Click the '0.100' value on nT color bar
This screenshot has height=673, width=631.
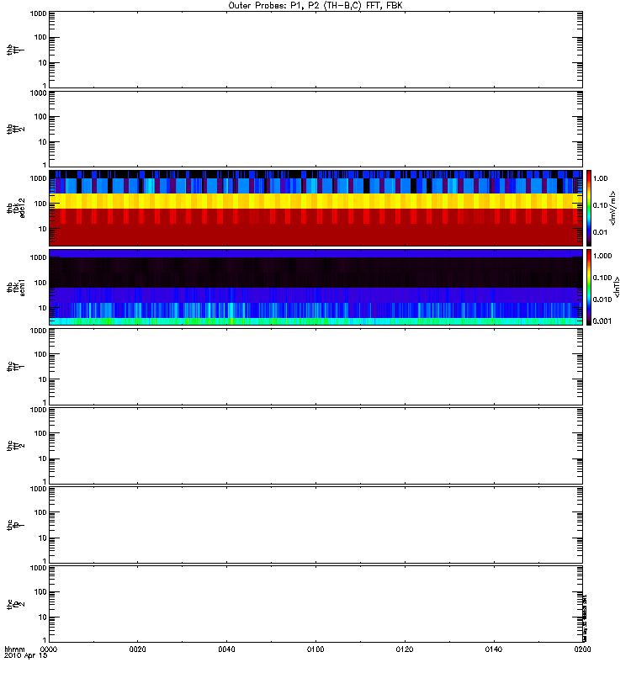click(602, 278)
